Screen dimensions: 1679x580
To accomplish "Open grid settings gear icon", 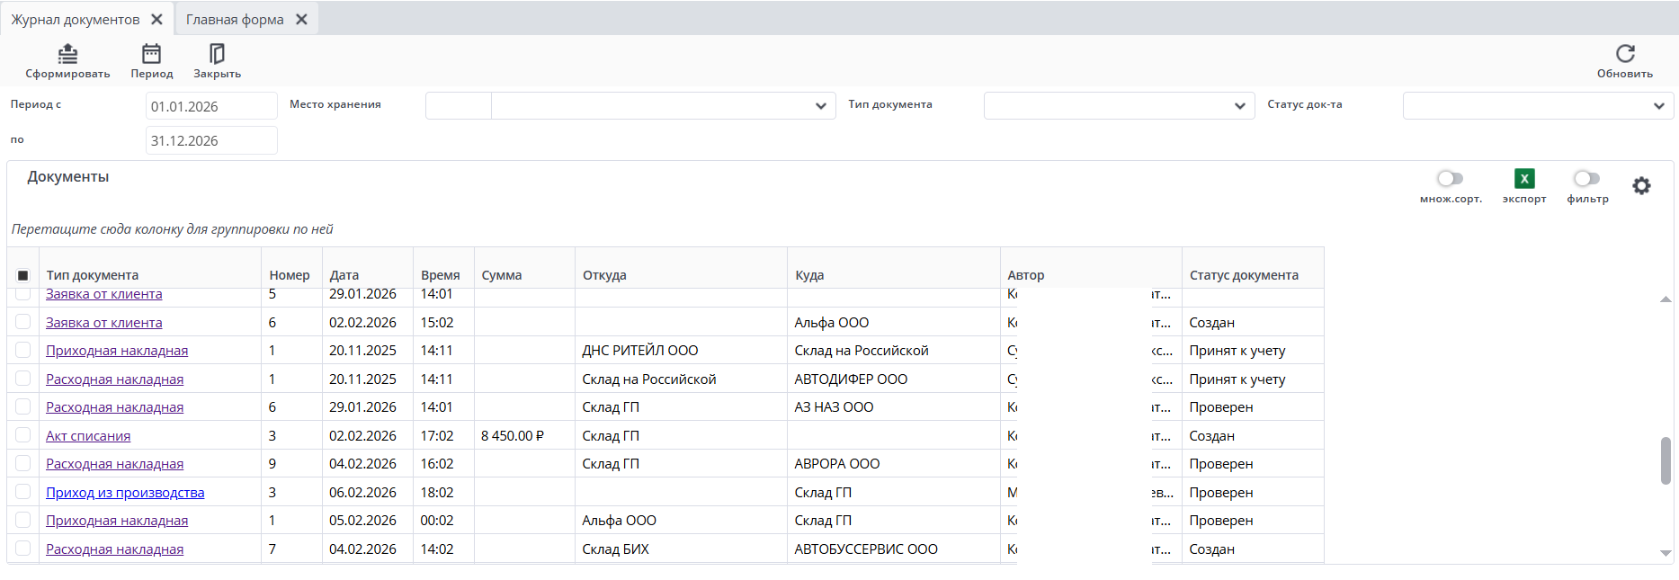I will 1641,186.
